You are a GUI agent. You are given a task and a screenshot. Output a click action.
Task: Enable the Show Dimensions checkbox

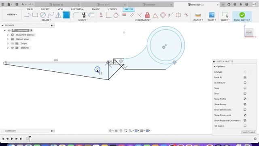point(245,110)
